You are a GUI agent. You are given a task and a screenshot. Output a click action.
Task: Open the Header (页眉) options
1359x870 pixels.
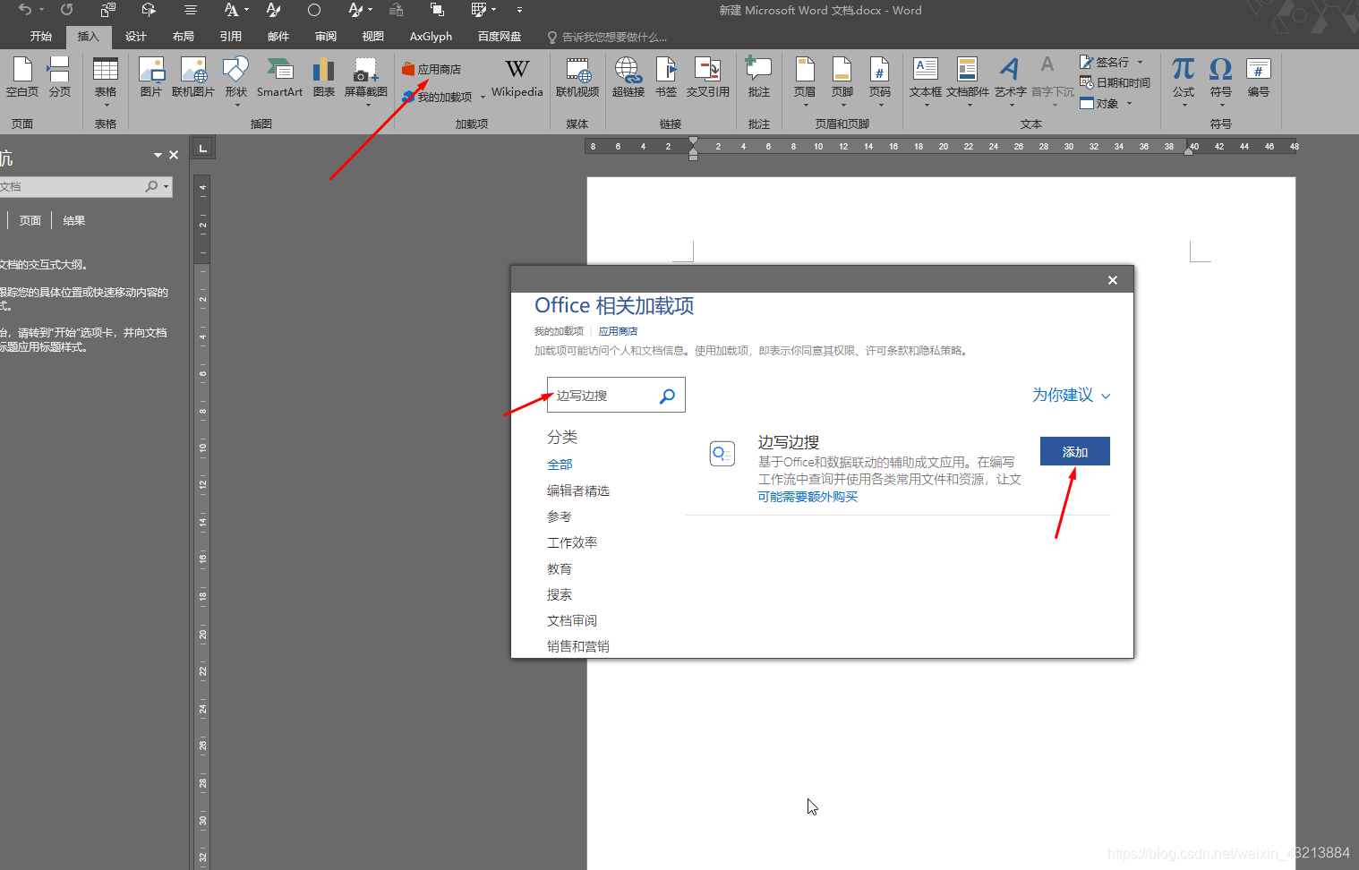pyautogui.click(x=805, y=81)
